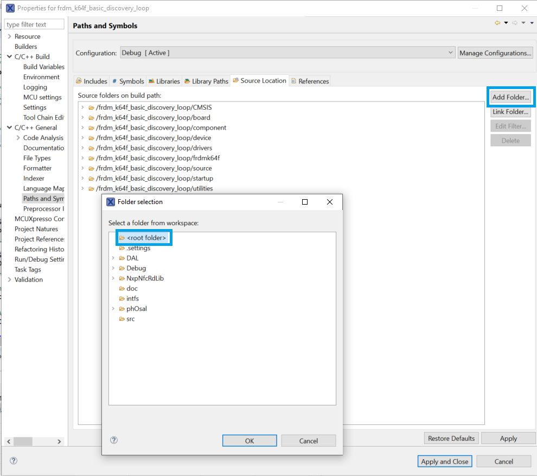Select the Source Location tab
Image resolution: width=537 pixels, height=476 pixels.
[x=260, y=81]
